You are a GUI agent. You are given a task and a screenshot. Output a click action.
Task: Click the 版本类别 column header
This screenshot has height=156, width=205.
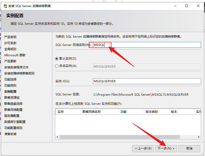click(156, 112)
